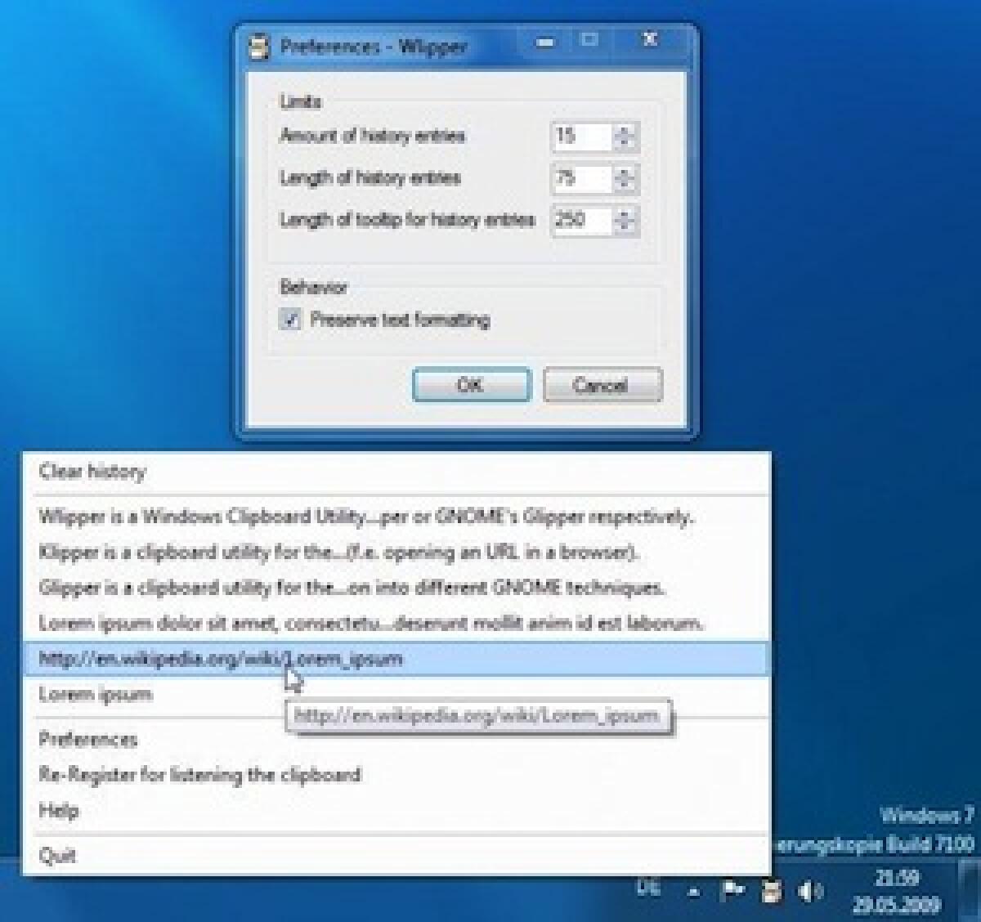Select the 'Wlipper is a Windows Clipboard Utility' entry
The image size is (981, 922).
396,517
